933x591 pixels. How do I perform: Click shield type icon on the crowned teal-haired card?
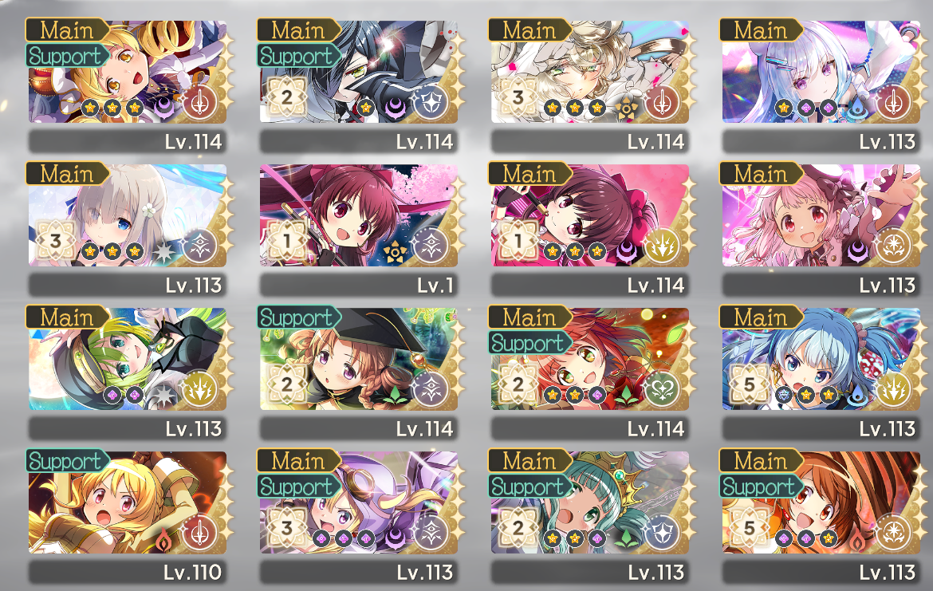pos(662,534)
